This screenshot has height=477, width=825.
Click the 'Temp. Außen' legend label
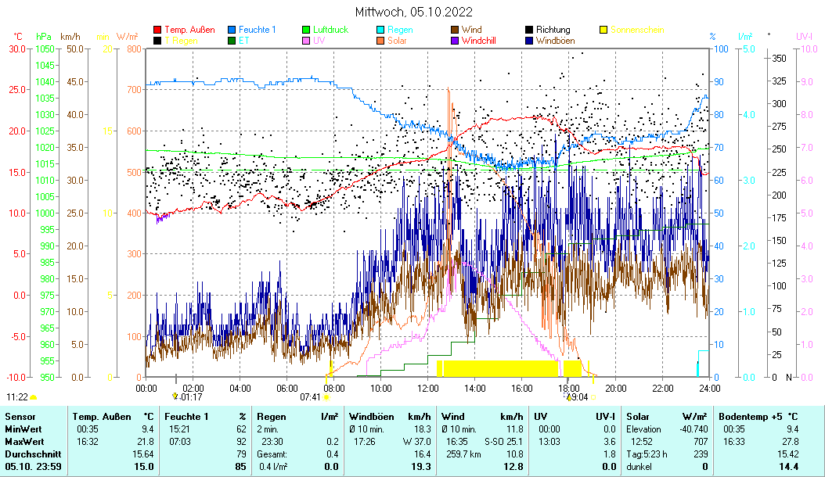(189, 30)
